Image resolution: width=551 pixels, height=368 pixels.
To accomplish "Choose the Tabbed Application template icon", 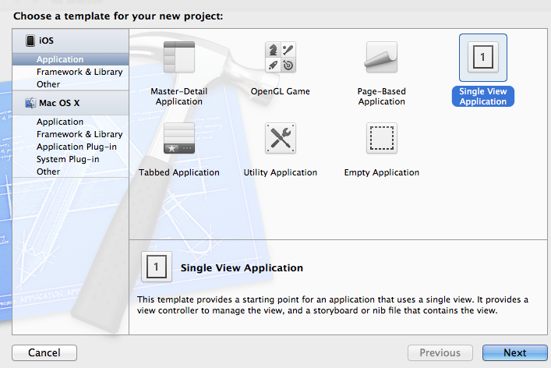I will click(179, 138).
